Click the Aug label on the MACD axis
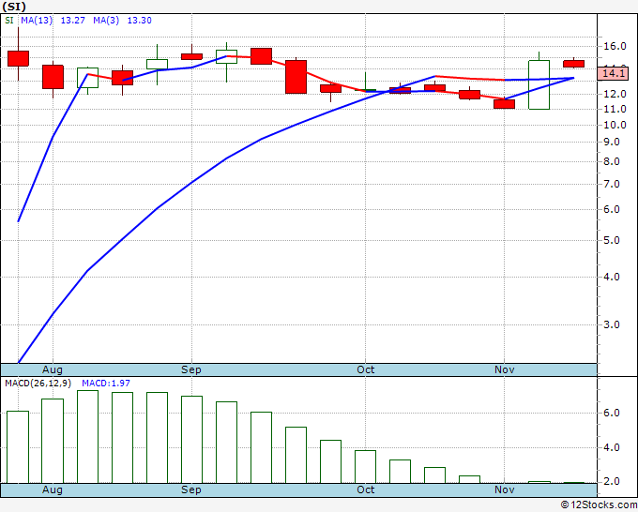 click(x=53, y=489)
